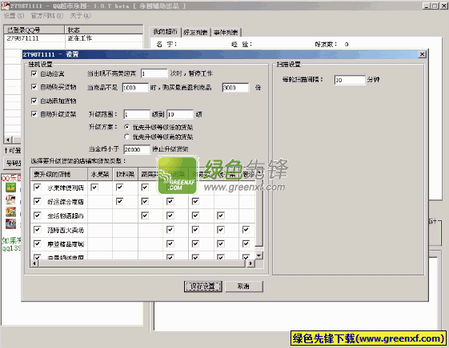Click the 升级范围 ending level field showing 10
The height and width of the screenshot is (348, 449).
pyautogui.click(x=180, y=114)
